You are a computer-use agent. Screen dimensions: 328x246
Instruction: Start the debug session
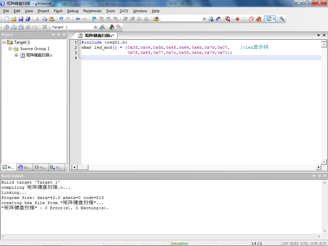(x=228, y=19)
